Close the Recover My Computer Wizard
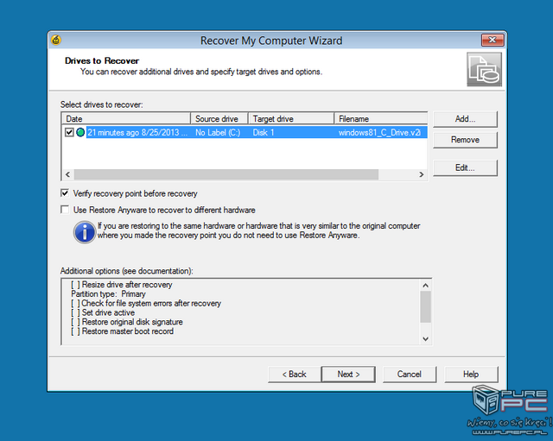553x441 pixels. click(493, 40)
